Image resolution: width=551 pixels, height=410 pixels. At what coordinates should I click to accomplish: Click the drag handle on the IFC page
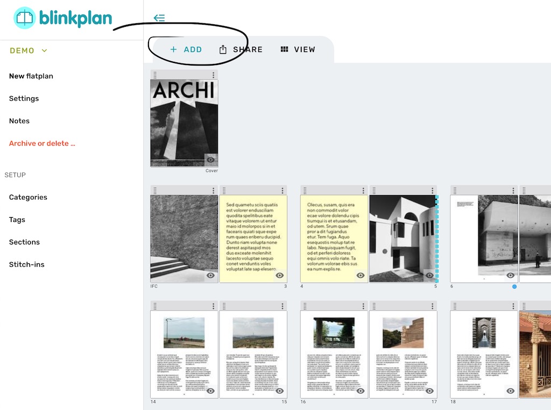[156, 190]
